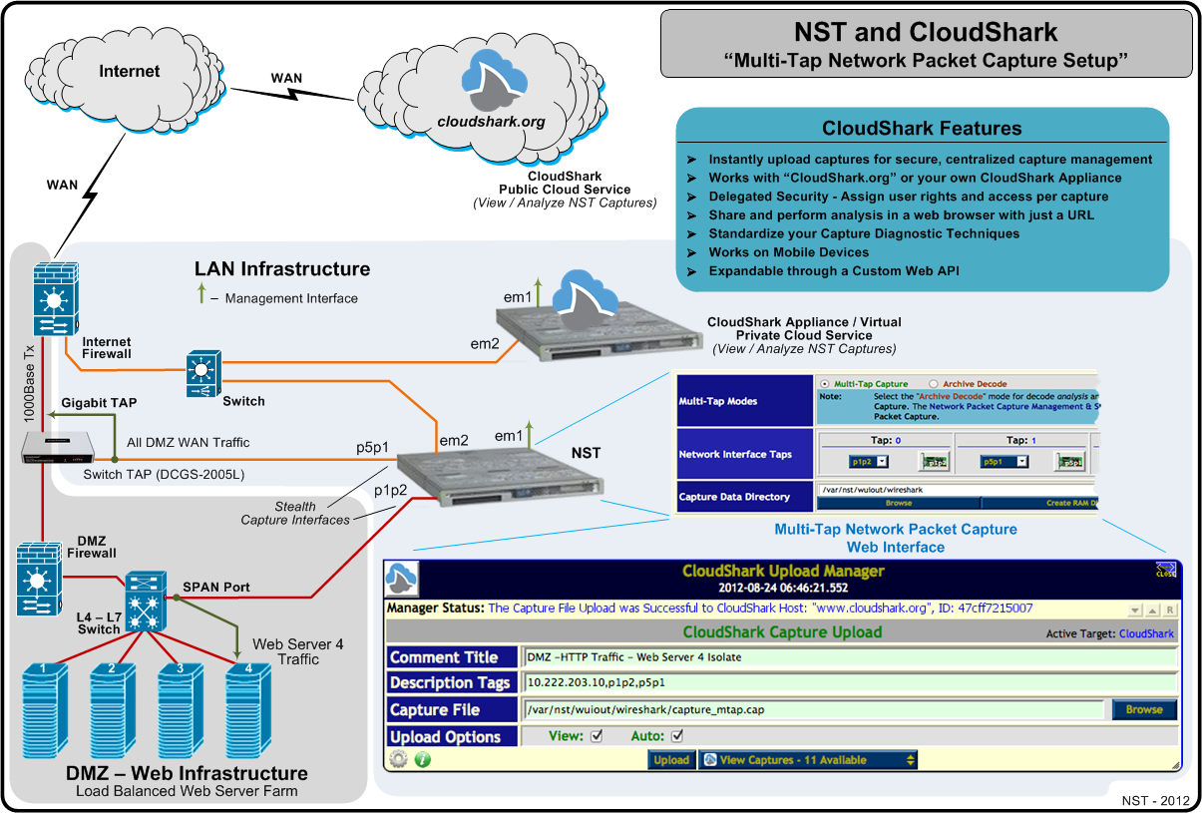This screenshot has width=1202, height=813.
Task: Click the 'Web Server 4 Traffic' label
Action: (x=298, y=651)
